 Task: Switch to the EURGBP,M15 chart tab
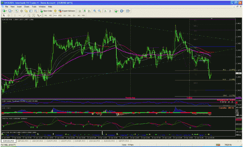click(x=80, y=141)
